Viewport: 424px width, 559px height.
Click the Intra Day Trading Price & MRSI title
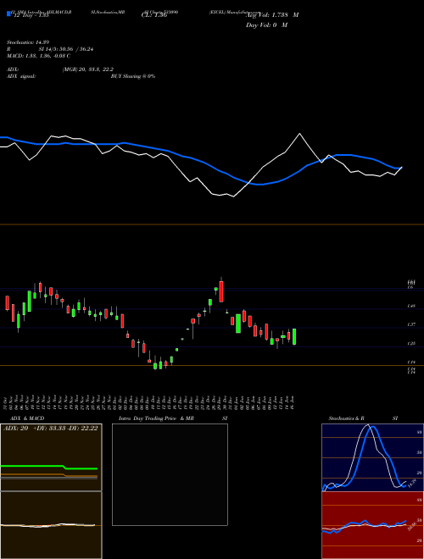point(174,418)
